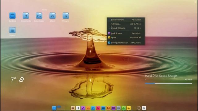This screenshot has height=111, width=198.
Task: Open the red FileZilla dock icon
Action: 98,108
